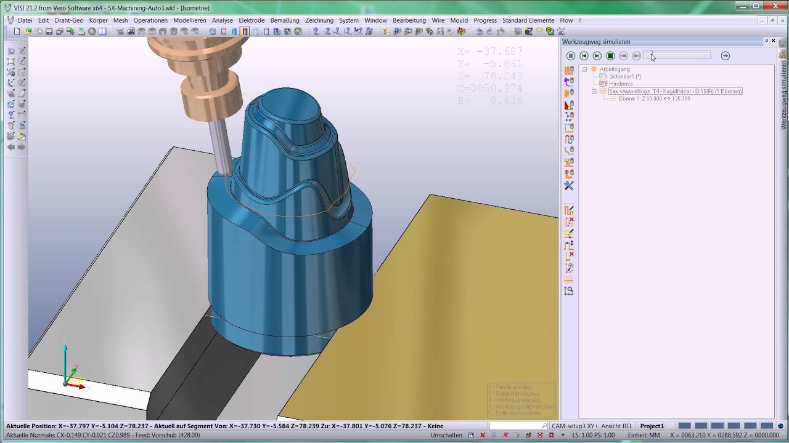Click Umschalten in the status bar
The image size is (789, 443).
tap(446, 435)
